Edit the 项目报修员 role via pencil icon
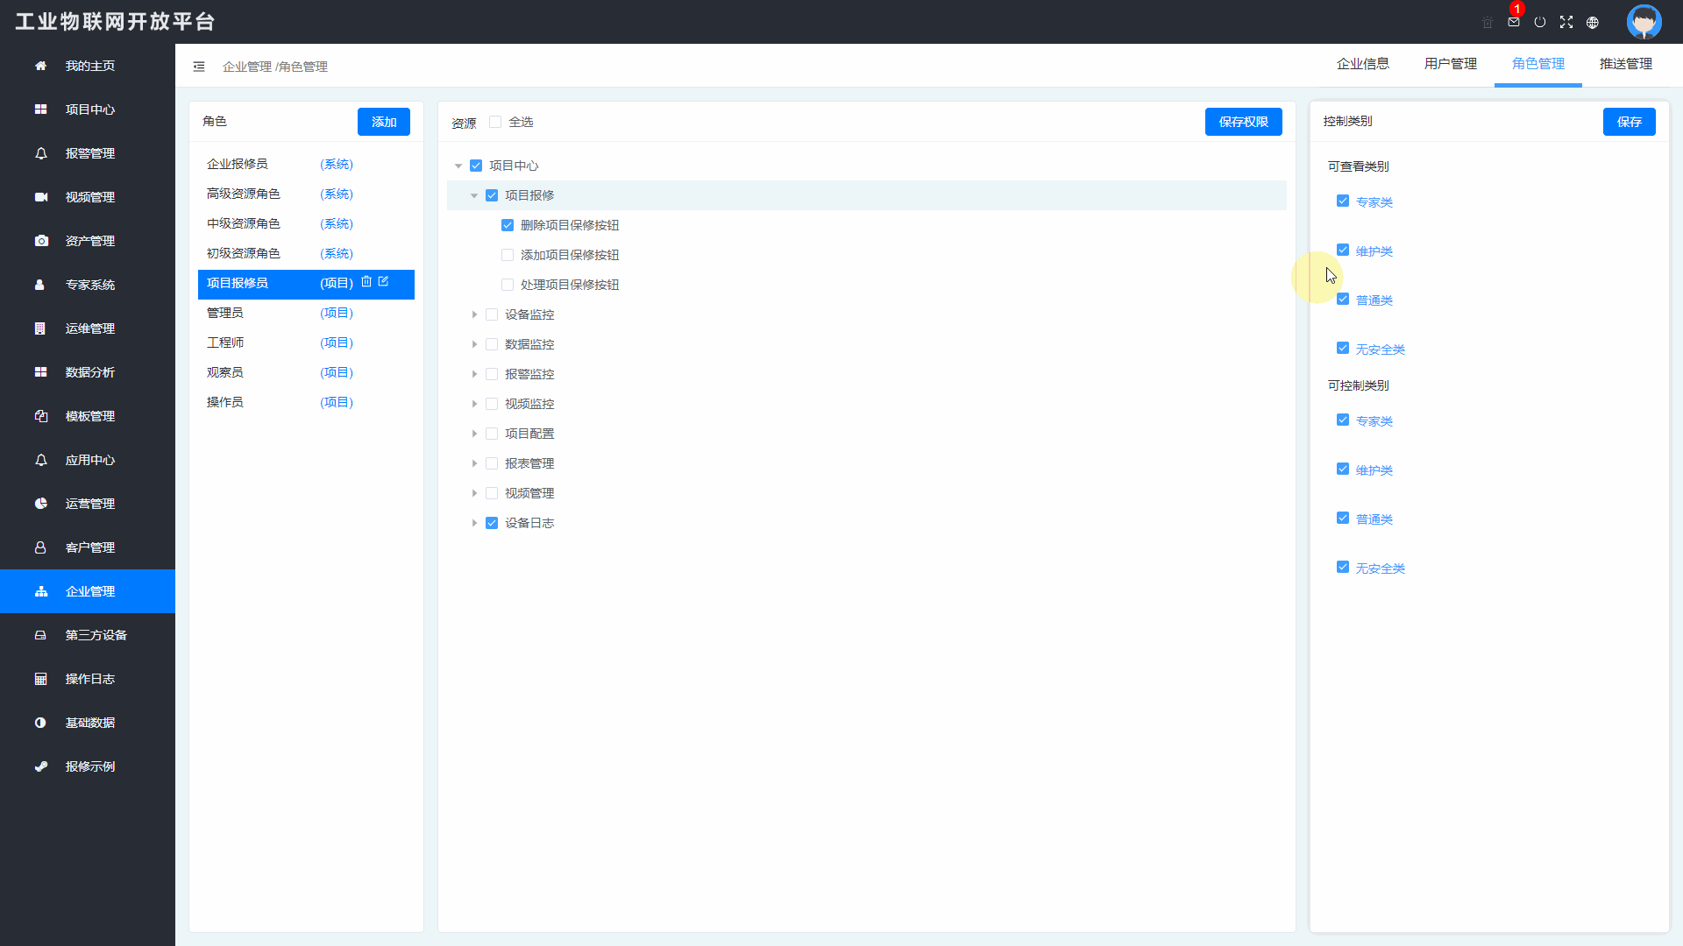The height and width of the screenshot is (946, 1683). pyautogui.click(x=383, y=282)
